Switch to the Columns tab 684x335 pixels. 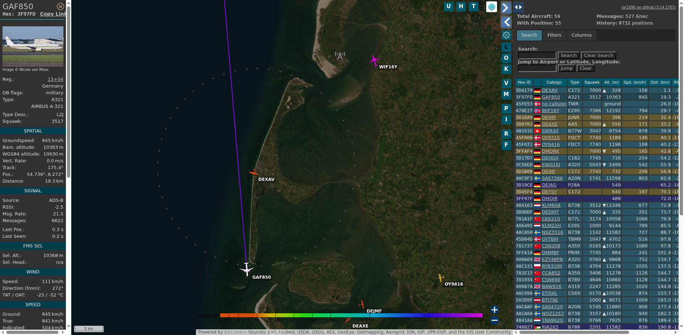581,35
